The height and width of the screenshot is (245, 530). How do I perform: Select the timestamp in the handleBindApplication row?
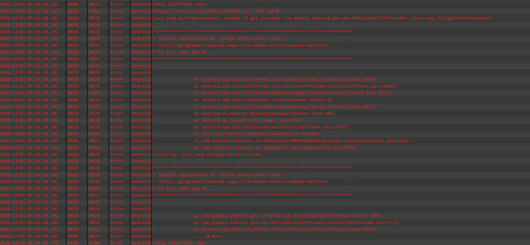click(x=29, y=93)
